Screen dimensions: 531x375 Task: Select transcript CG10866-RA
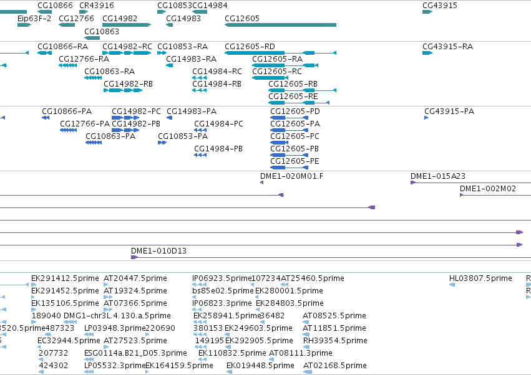point(62,46)
